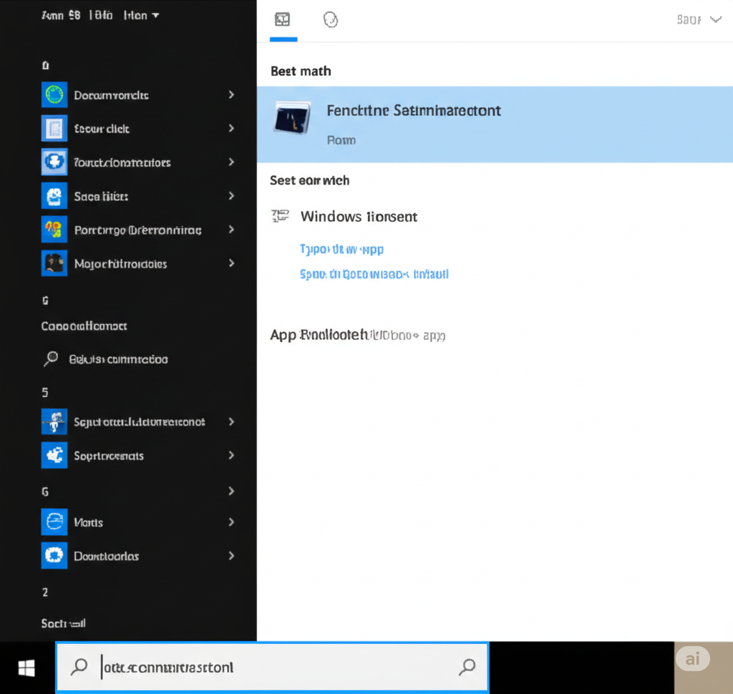Viewport: 733px width, 694px height.
Task: Click the 'Doranrroncite' label text
Action: pos(111,95)
